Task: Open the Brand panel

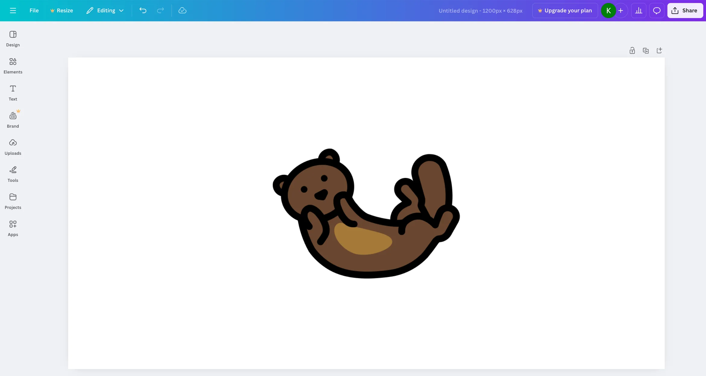Action: pyautogui.click(x=13, y=120)
